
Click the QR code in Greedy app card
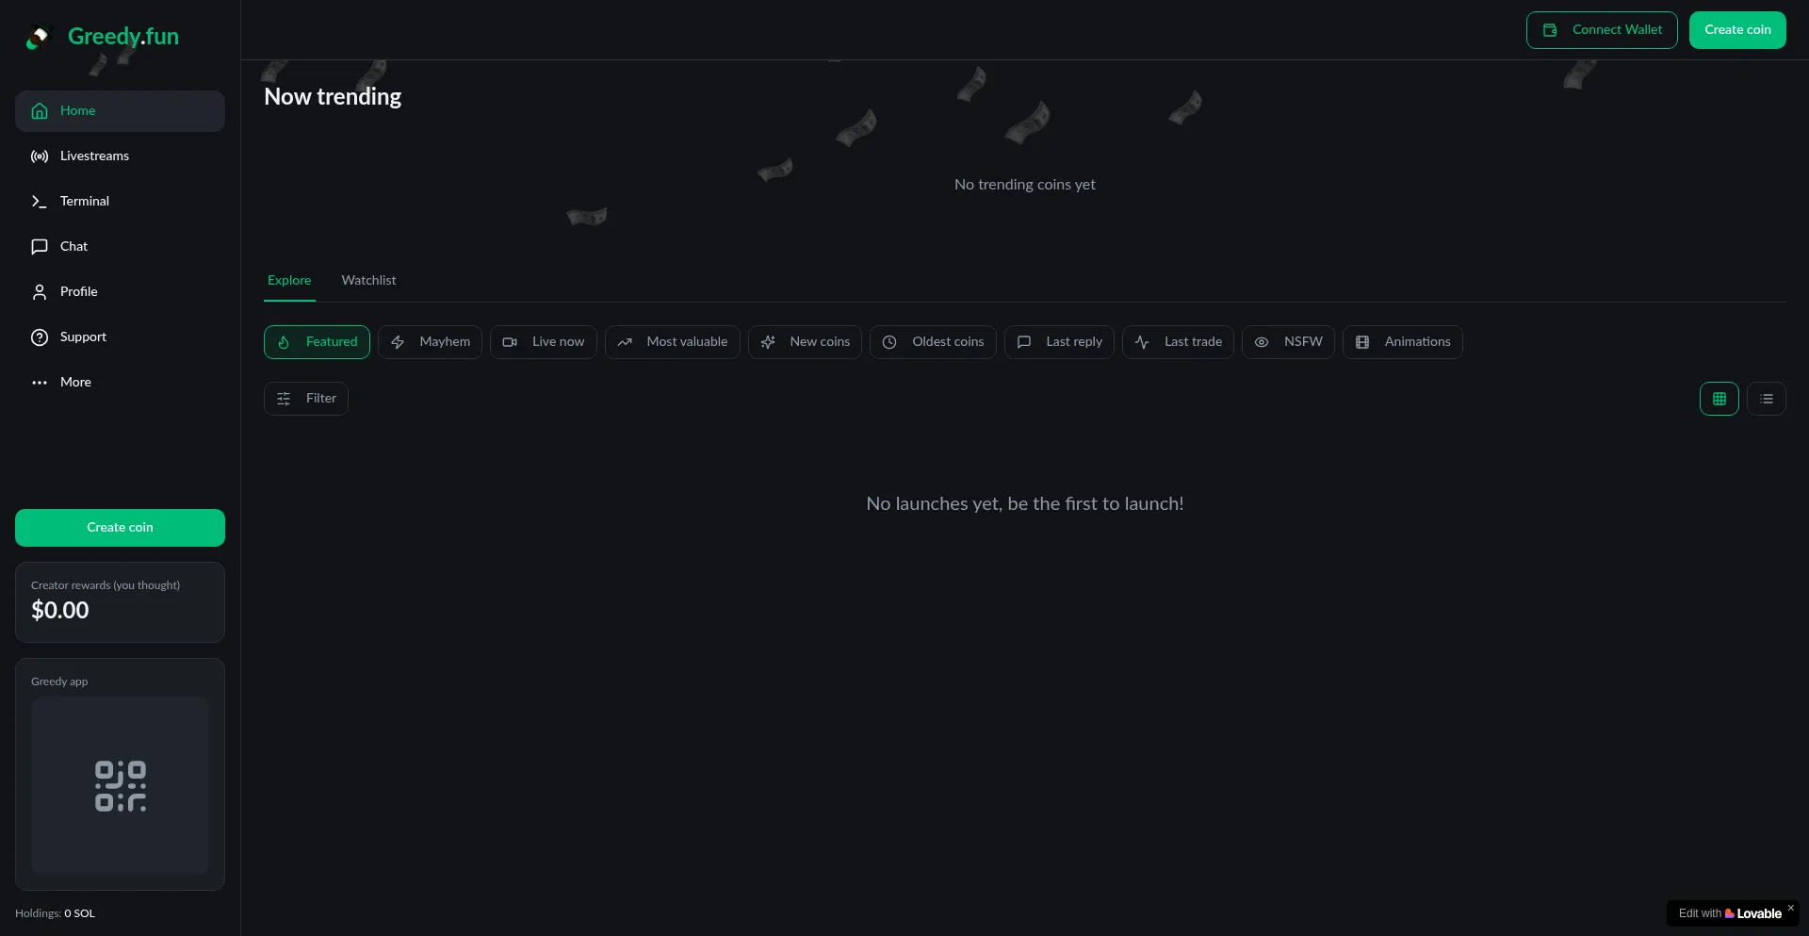120,786
